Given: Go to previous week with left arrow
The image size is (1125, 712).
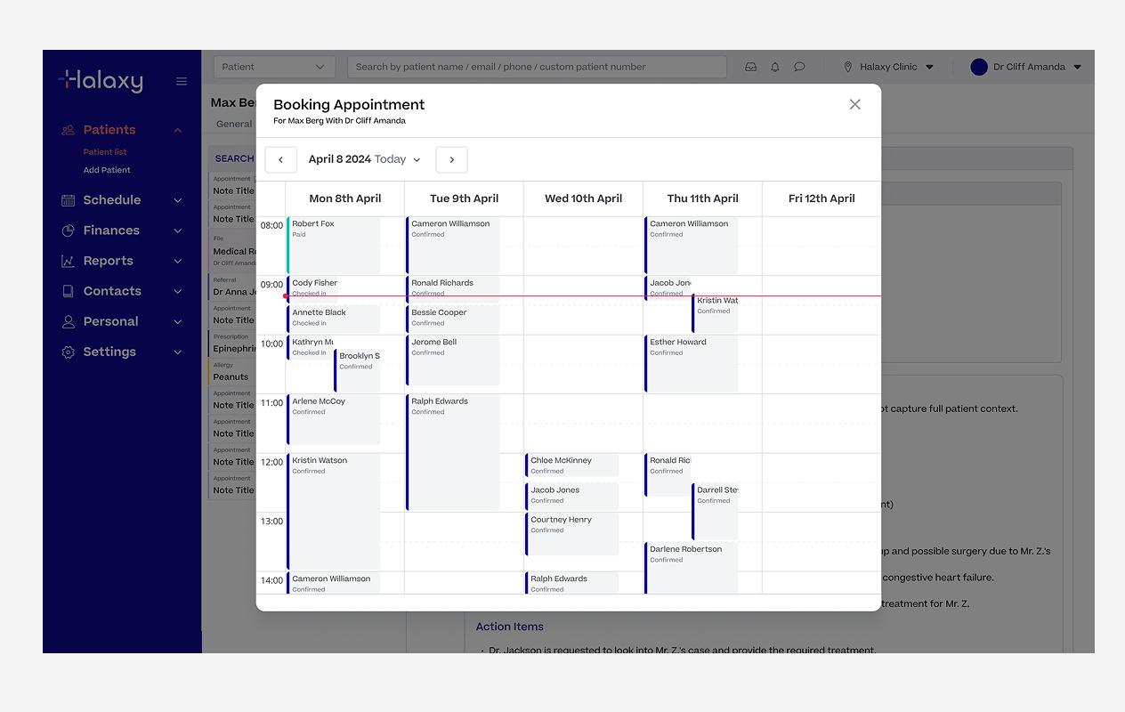Looking at the screenshot, I should [x=280, y=159].
